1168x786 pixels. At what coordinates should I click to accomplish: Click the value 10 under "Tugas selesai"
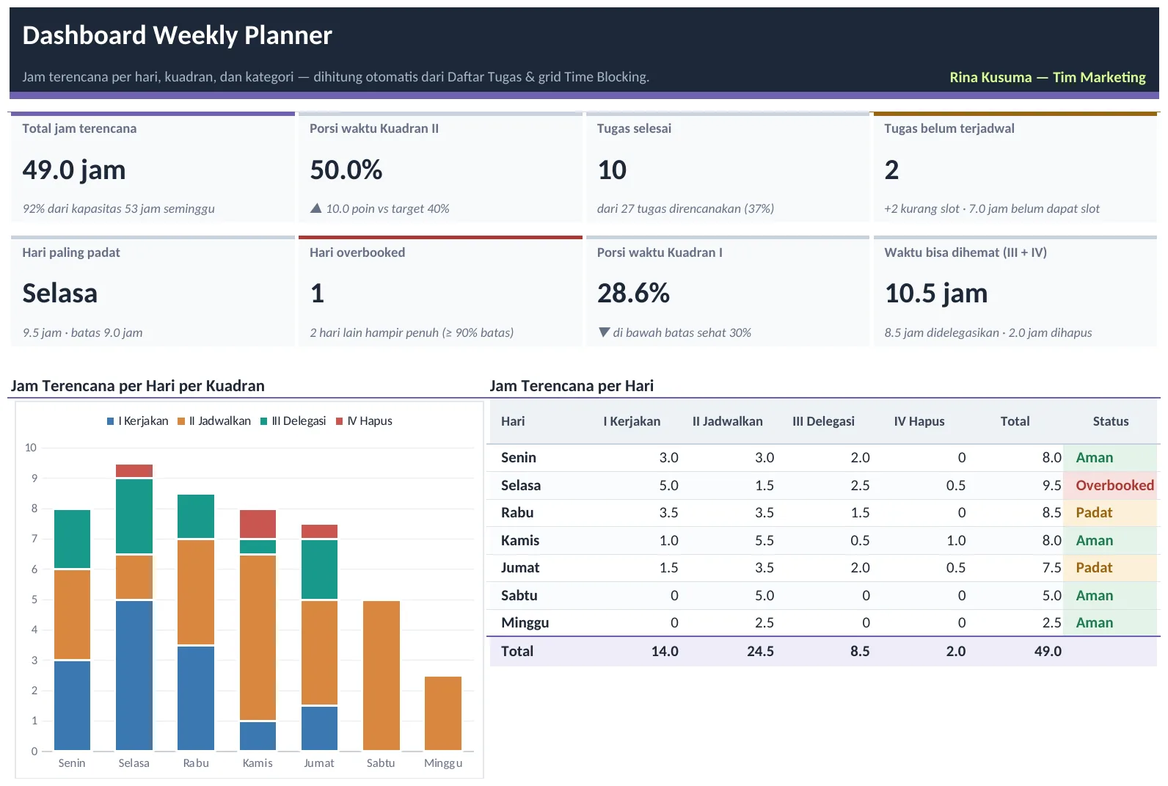coord(612,170)
